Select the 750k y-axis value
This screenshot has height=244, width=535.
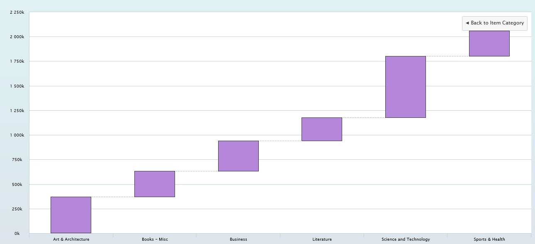(x=17, y=160)
